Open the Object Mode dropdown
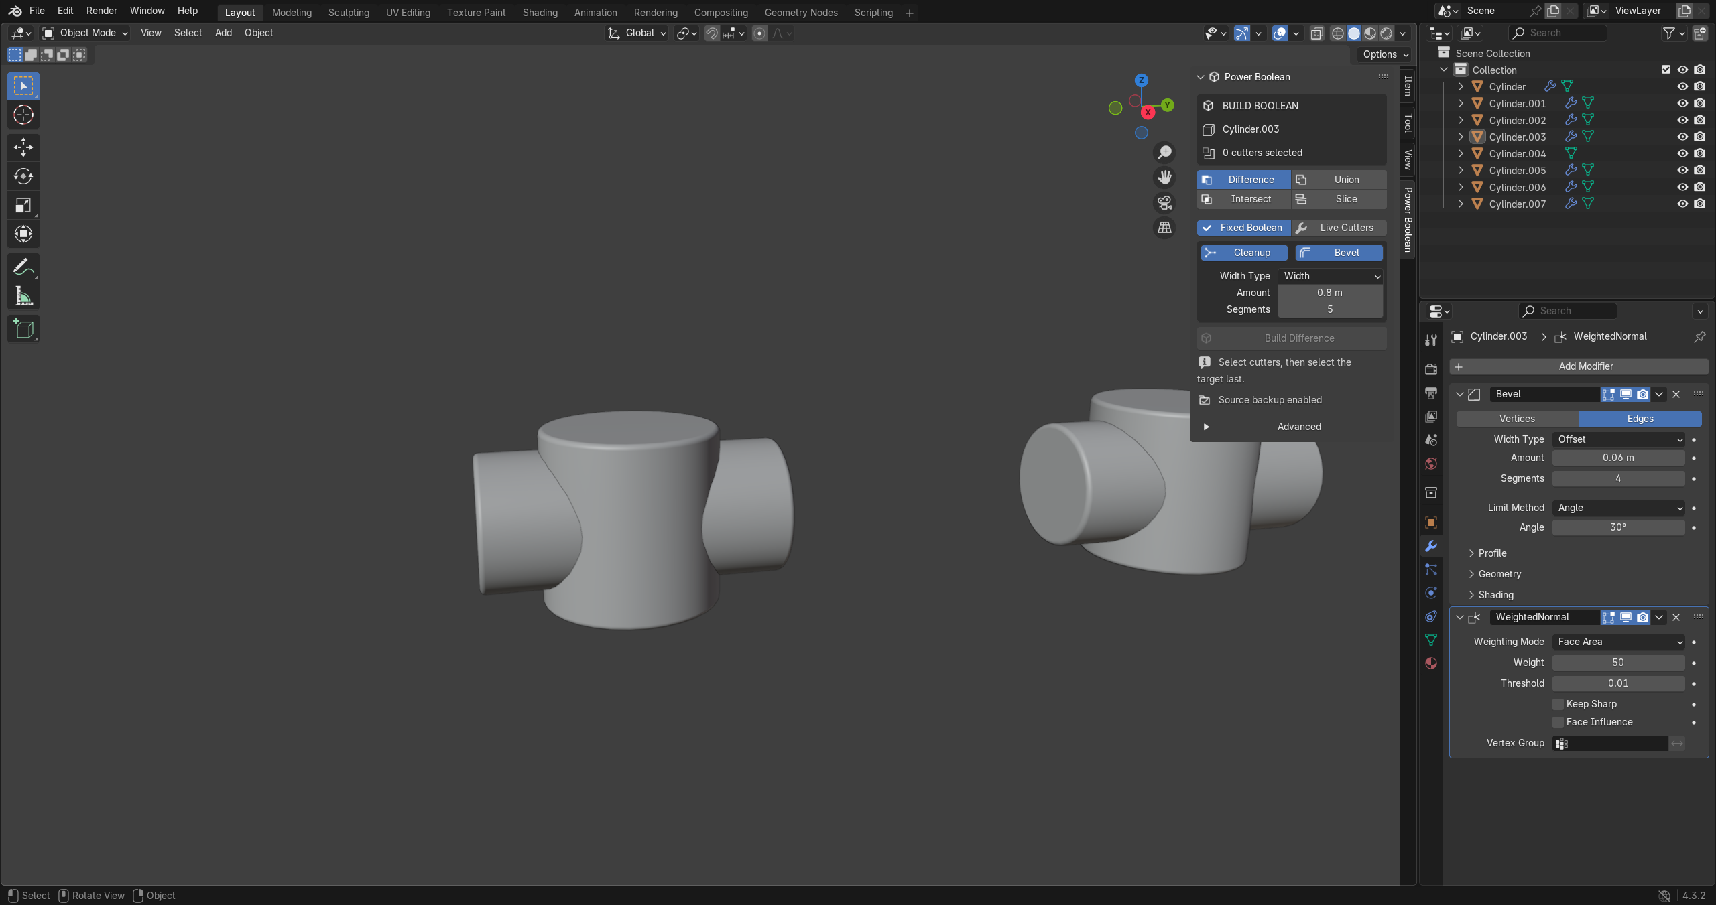Image resolution: width=1716 pixels, height=905 pixels. coord(85,33)
